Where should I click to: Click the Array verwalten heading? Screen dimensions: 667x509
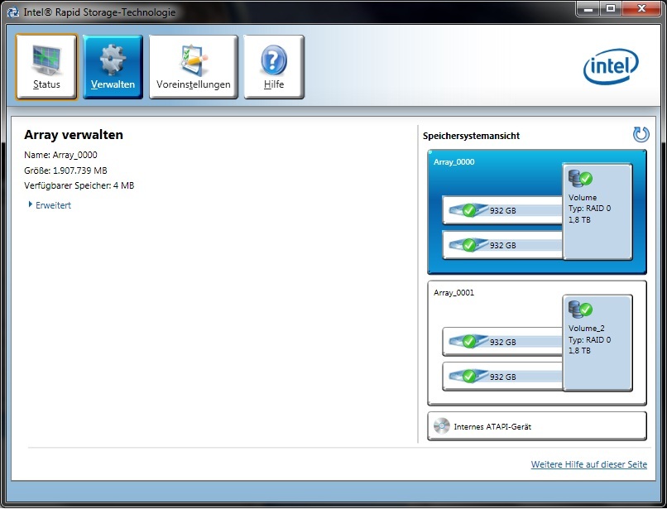pos(74,135)
